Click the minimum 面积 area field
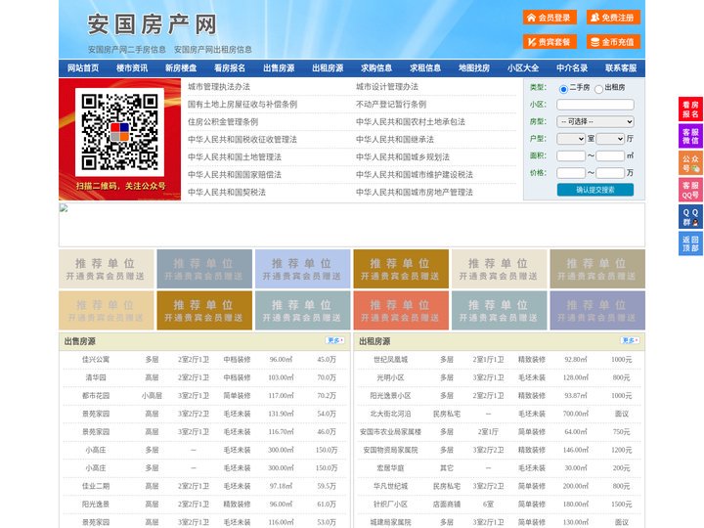704x528 pixels. [571, 155]
